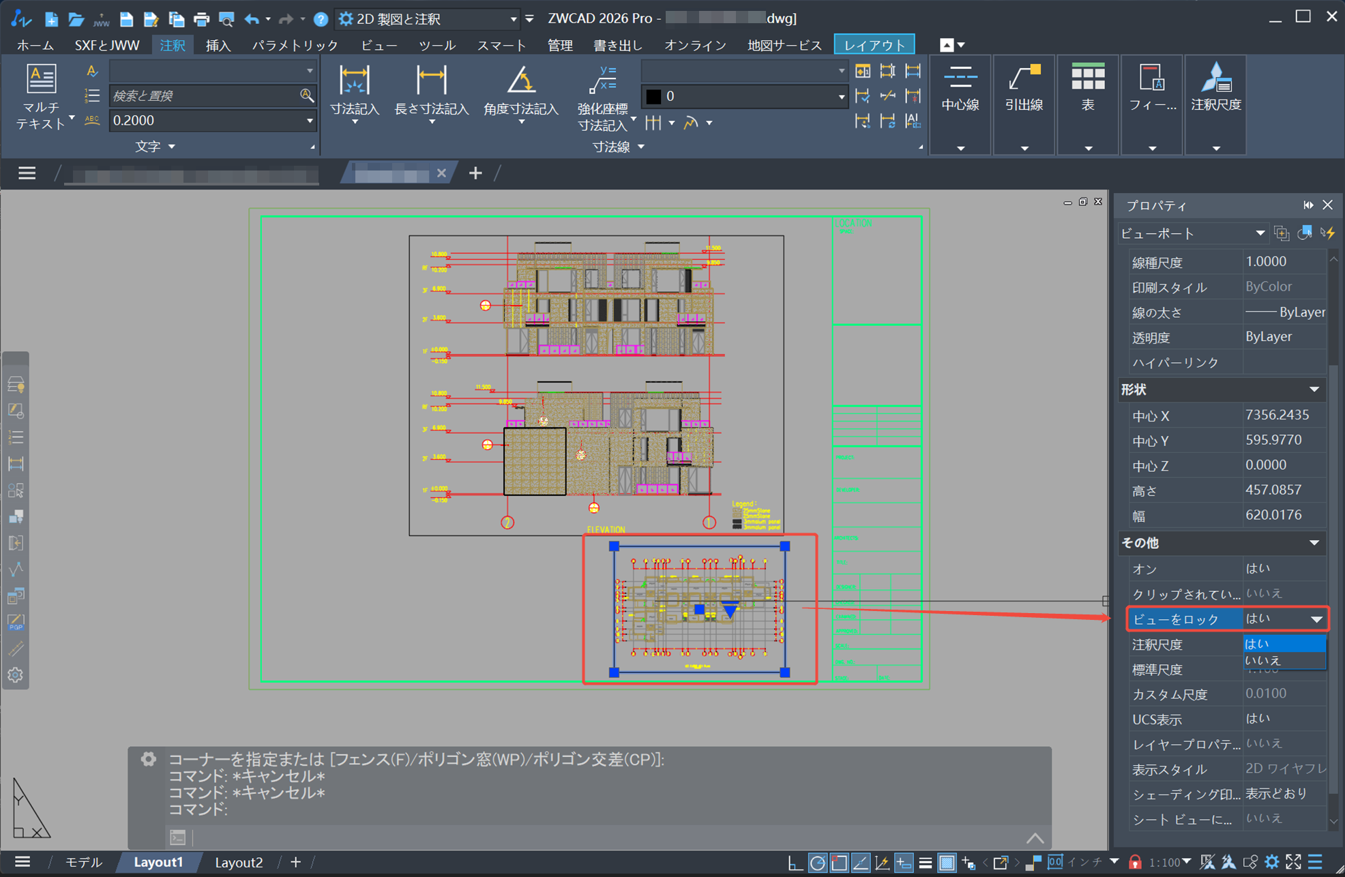This screenshot has width=1345, height=877.
Task: Click the black layer color swatch
Action: pyautogui.click(x=653, y=96)
